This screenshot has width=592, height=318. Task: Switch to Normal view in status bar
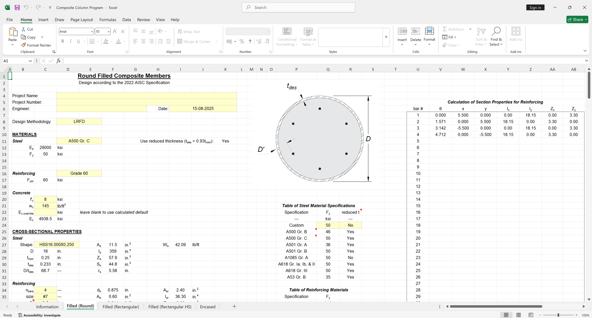506,315
